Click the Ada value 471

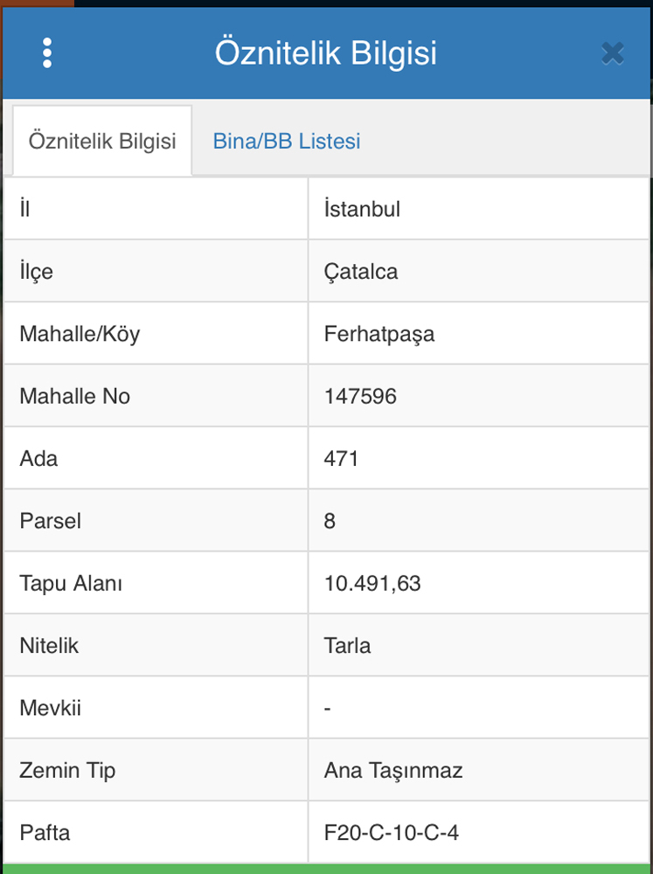click(x=342, y=459)
